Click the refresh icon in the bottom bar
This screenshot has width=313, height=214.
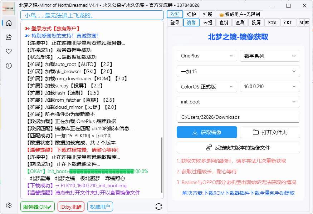click(x=158, y=206)
